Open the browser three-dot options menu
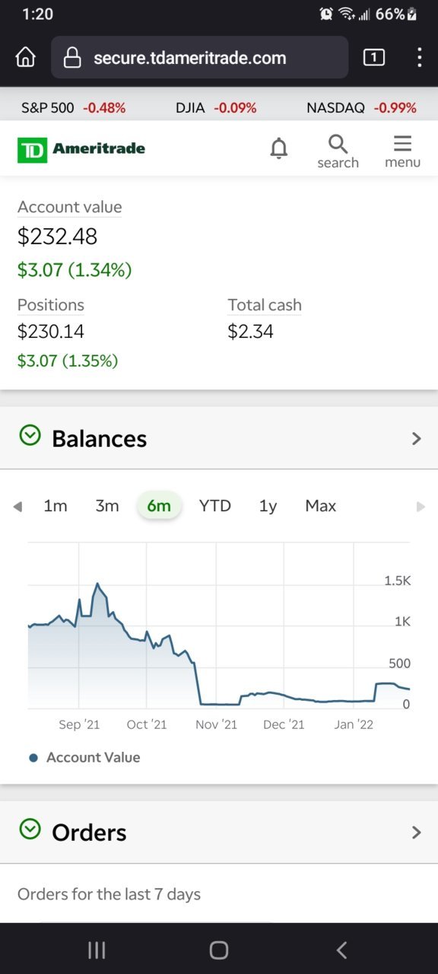Viewport: 438px width, 974px height. [420, 57]
